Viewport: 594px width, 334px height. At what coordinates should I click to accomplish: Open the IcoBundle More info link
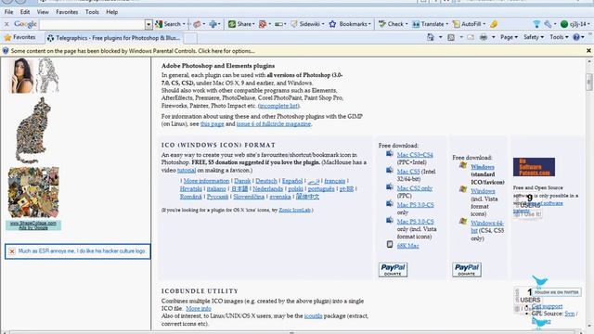point(199,309)
